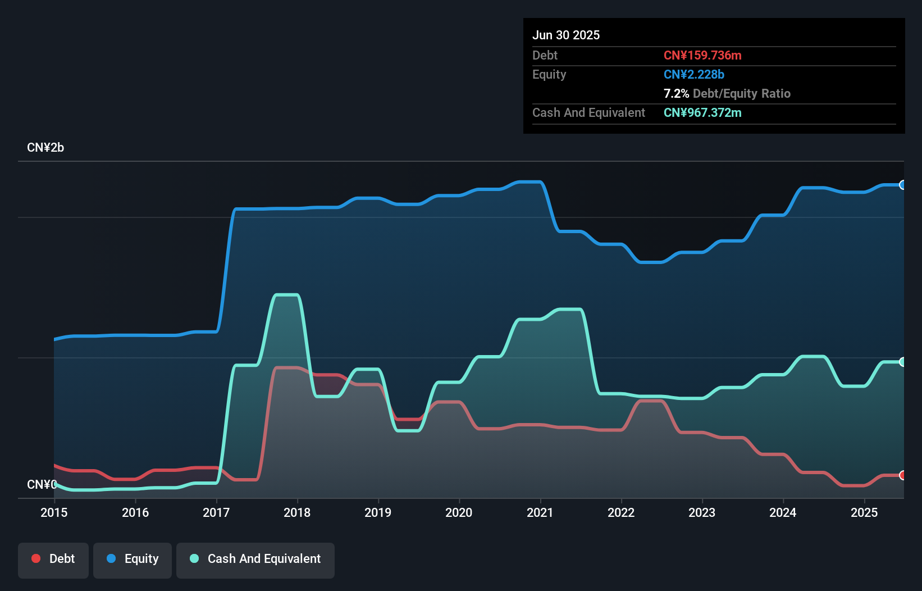This screenshot has height=591, width=922.
Task: Click the red Debt legend dot
Action: point(35,559)
